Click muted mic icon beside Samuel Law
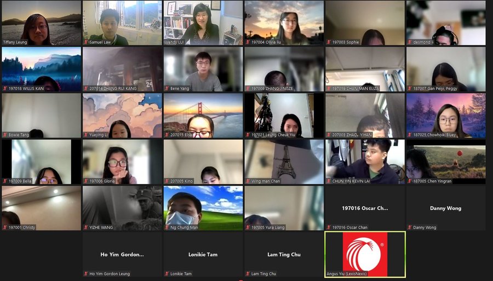The height and width of the screenshot is (281, 493). [x=86, y=42]
